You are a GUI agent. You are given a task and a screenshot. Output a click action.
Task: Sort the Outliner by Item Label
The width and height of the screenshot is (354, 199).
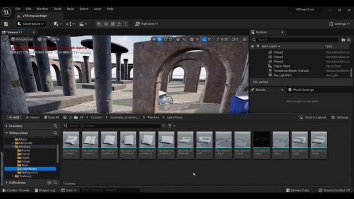(x=271, y=46)
